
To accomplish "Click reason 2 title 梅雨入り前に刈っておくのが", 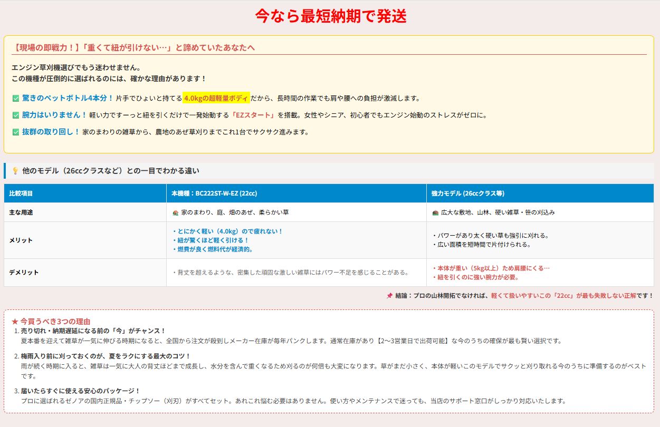I will [x=106, y=356].
